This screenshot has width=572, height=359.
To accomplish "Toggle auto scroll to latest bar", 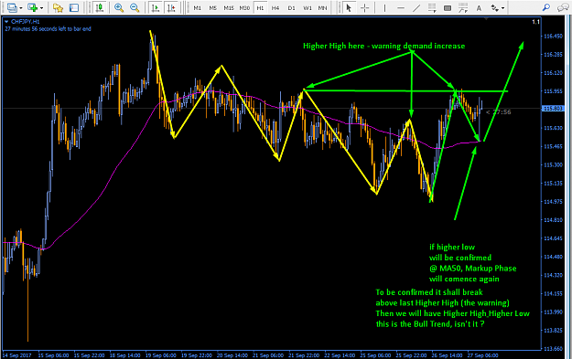I will (x=156, y=7).
